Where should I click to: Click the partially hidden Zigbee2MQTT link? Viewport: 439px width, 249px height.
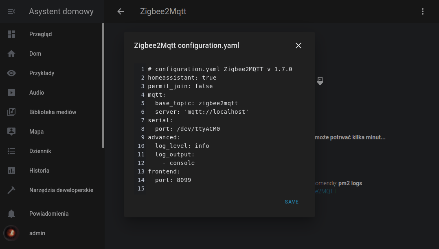[x=326, y=191]
